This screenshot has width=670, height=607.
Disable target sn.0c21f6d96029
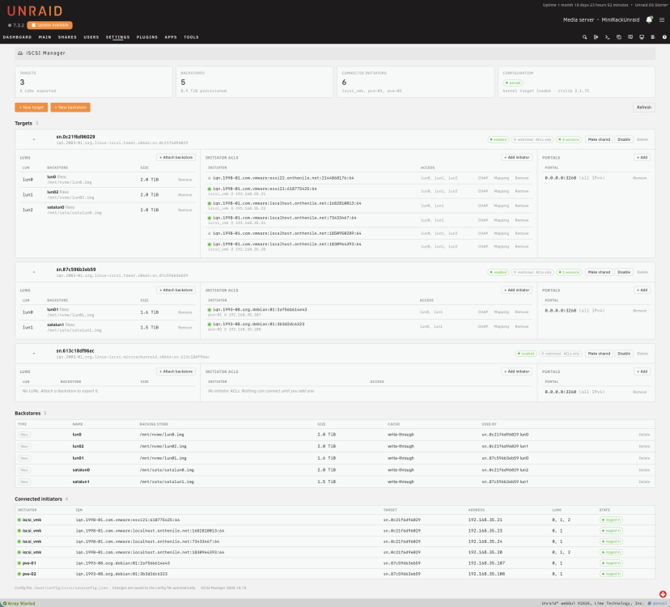click(x=624, y=139)
